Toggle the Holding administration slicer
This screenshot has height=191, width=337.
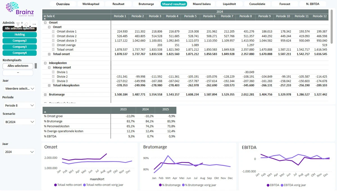20,35
